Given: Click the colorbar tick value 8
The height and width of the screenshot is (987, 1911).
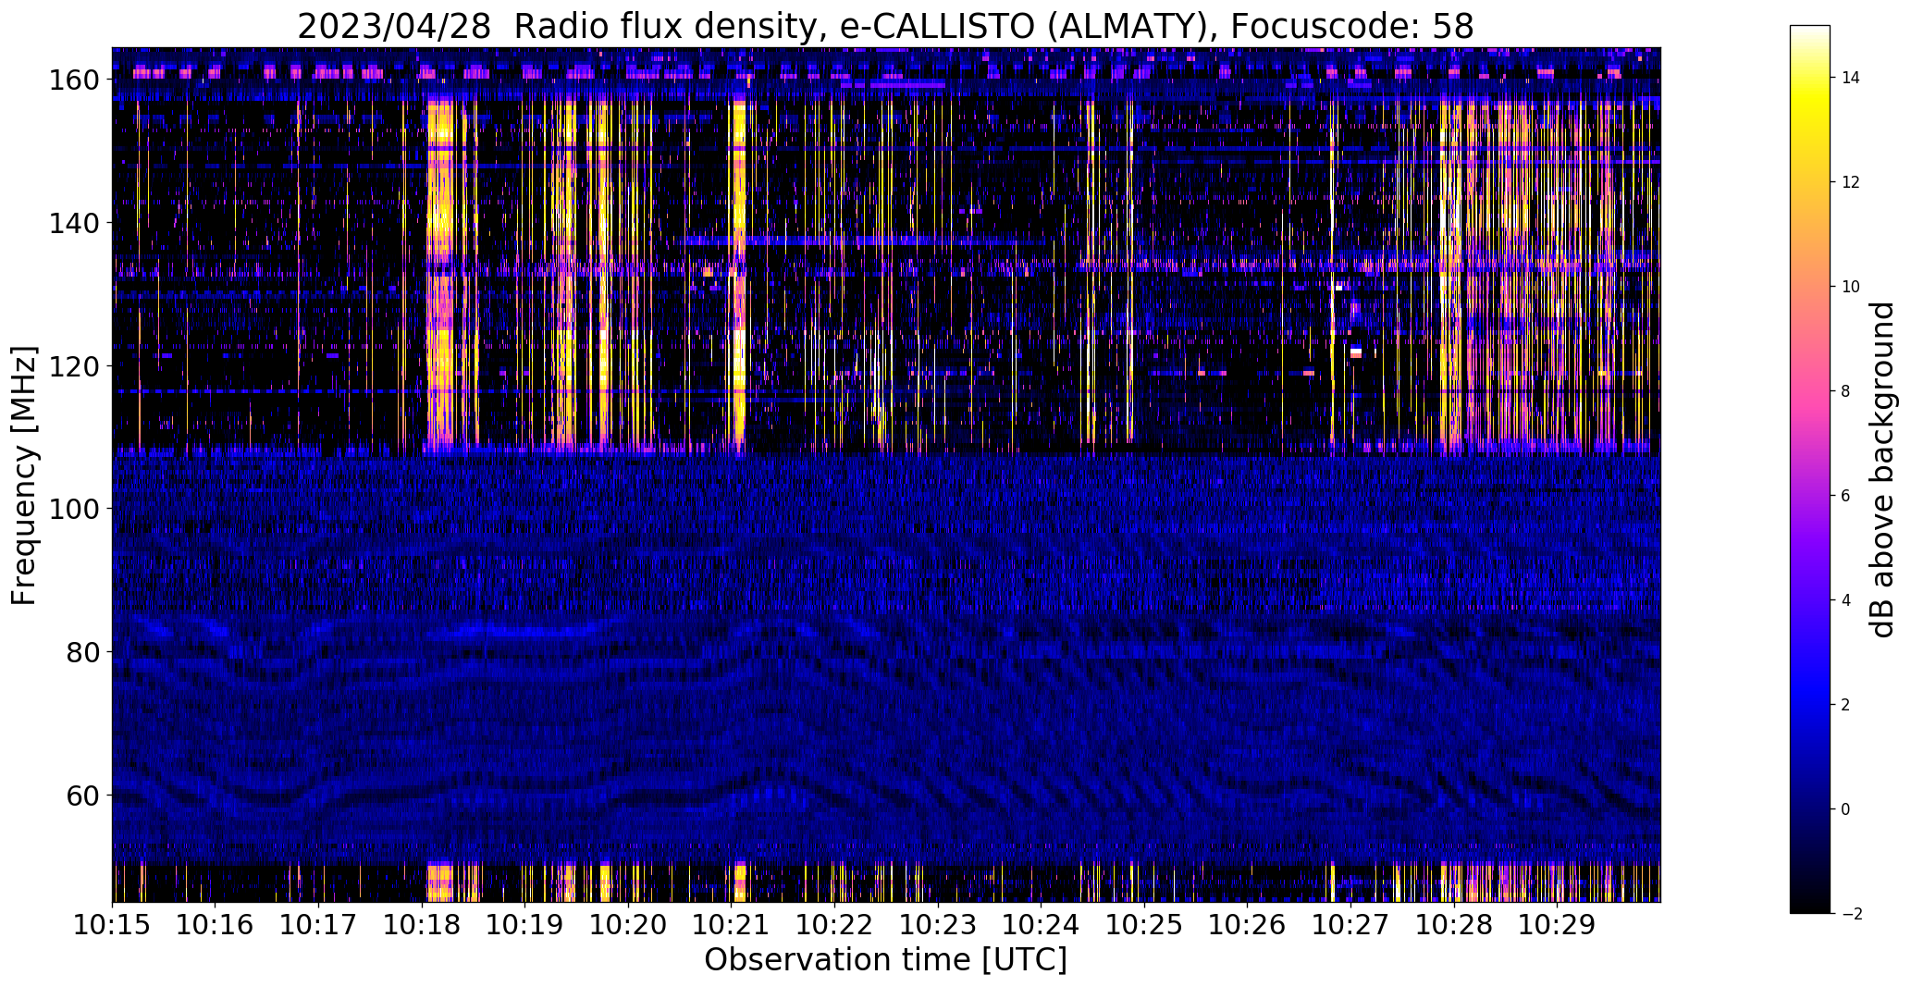Looking at the screenshot, I should coord(1846,391).
